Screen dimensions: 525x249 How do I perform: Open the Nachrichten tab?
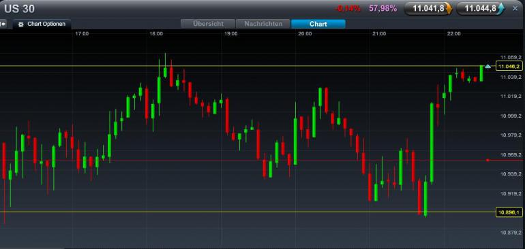point(263,24)
